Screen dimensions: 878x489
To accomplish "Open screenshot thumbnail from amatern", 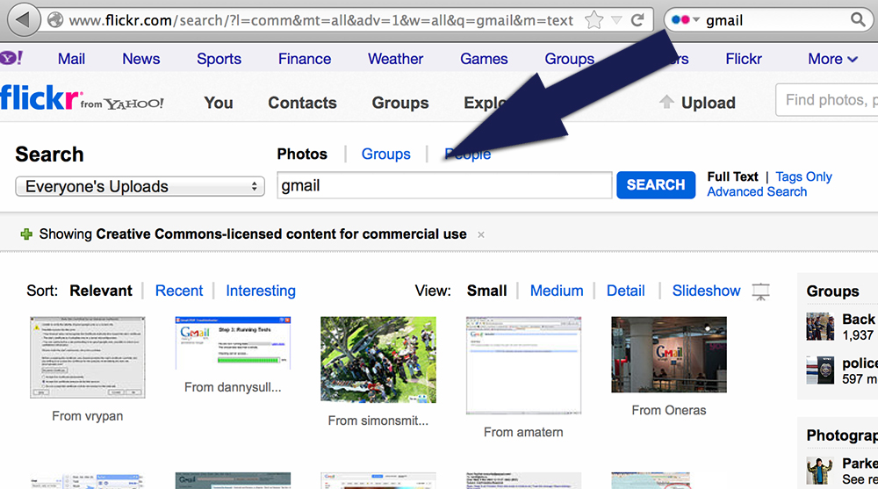I will (523, 365).
